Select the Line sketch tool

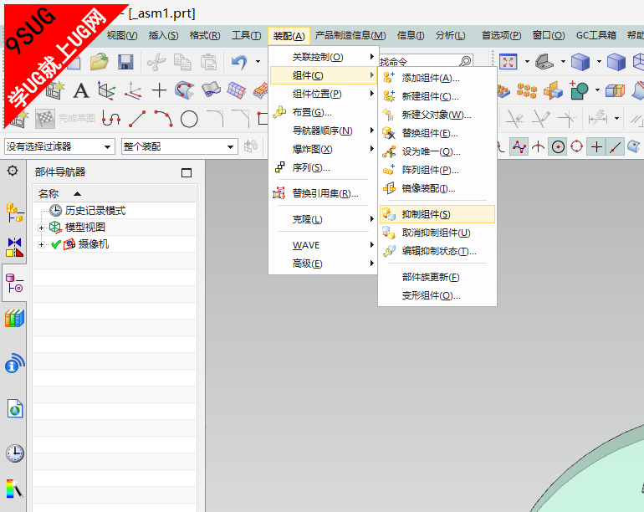[137, 119]
